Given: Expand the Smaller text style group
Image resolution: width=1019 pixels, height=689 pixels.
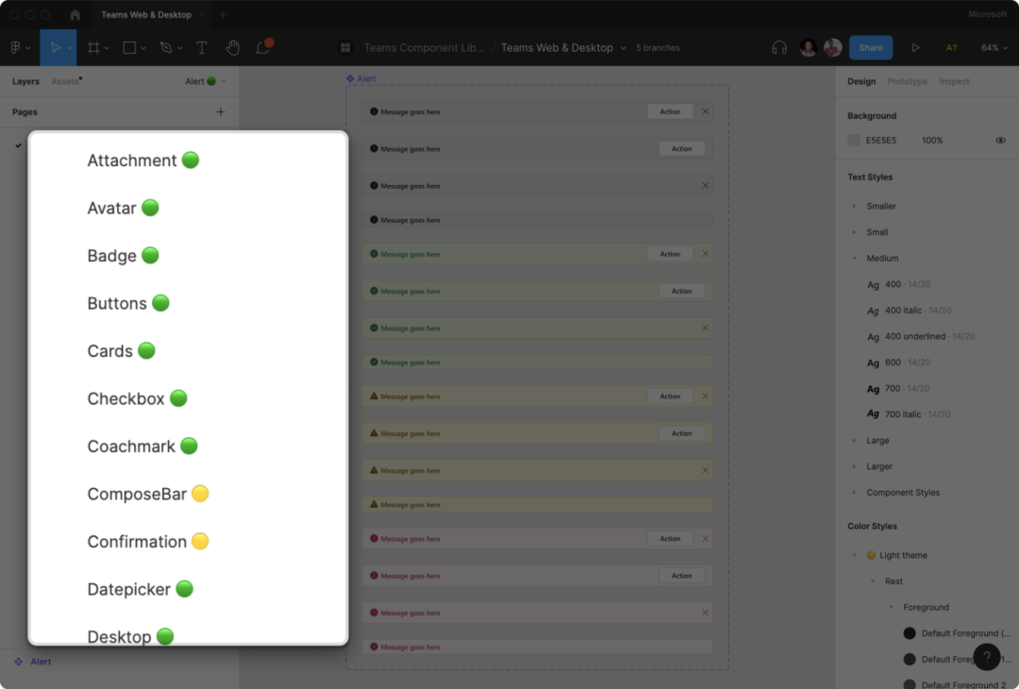Looking at the screenshot, I should coord(855,206).
